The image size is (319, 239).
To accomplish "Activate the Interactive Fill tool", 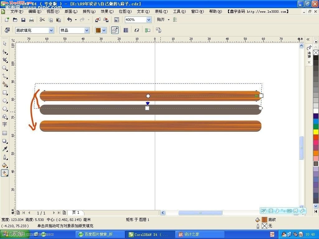I will click(5, 173).
